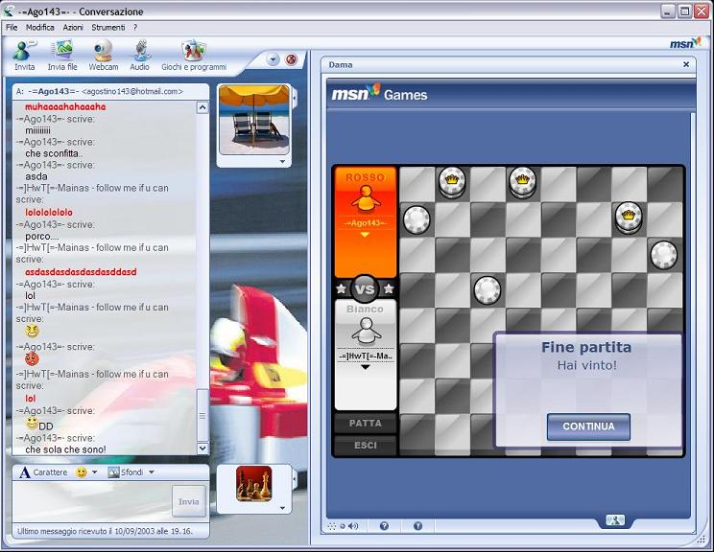Open Giochi e programmi
The width and height of the screenshot is (714, 552).
(194, 55)
